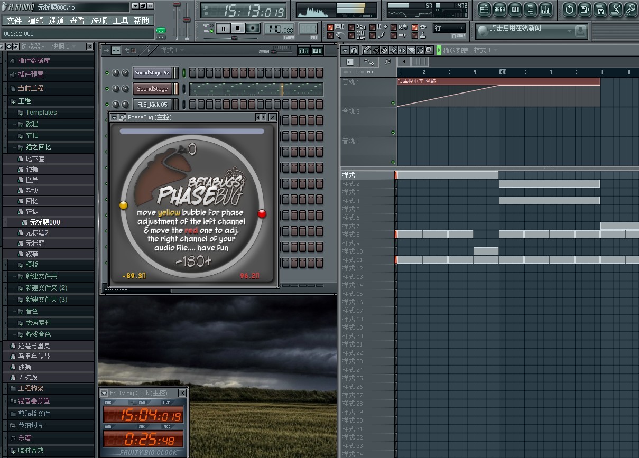Image resolution: width=639 pixels, height=458 pixels.
Task: Toggle the playlist magnet snap icon
Action: [x=354, y=50]
